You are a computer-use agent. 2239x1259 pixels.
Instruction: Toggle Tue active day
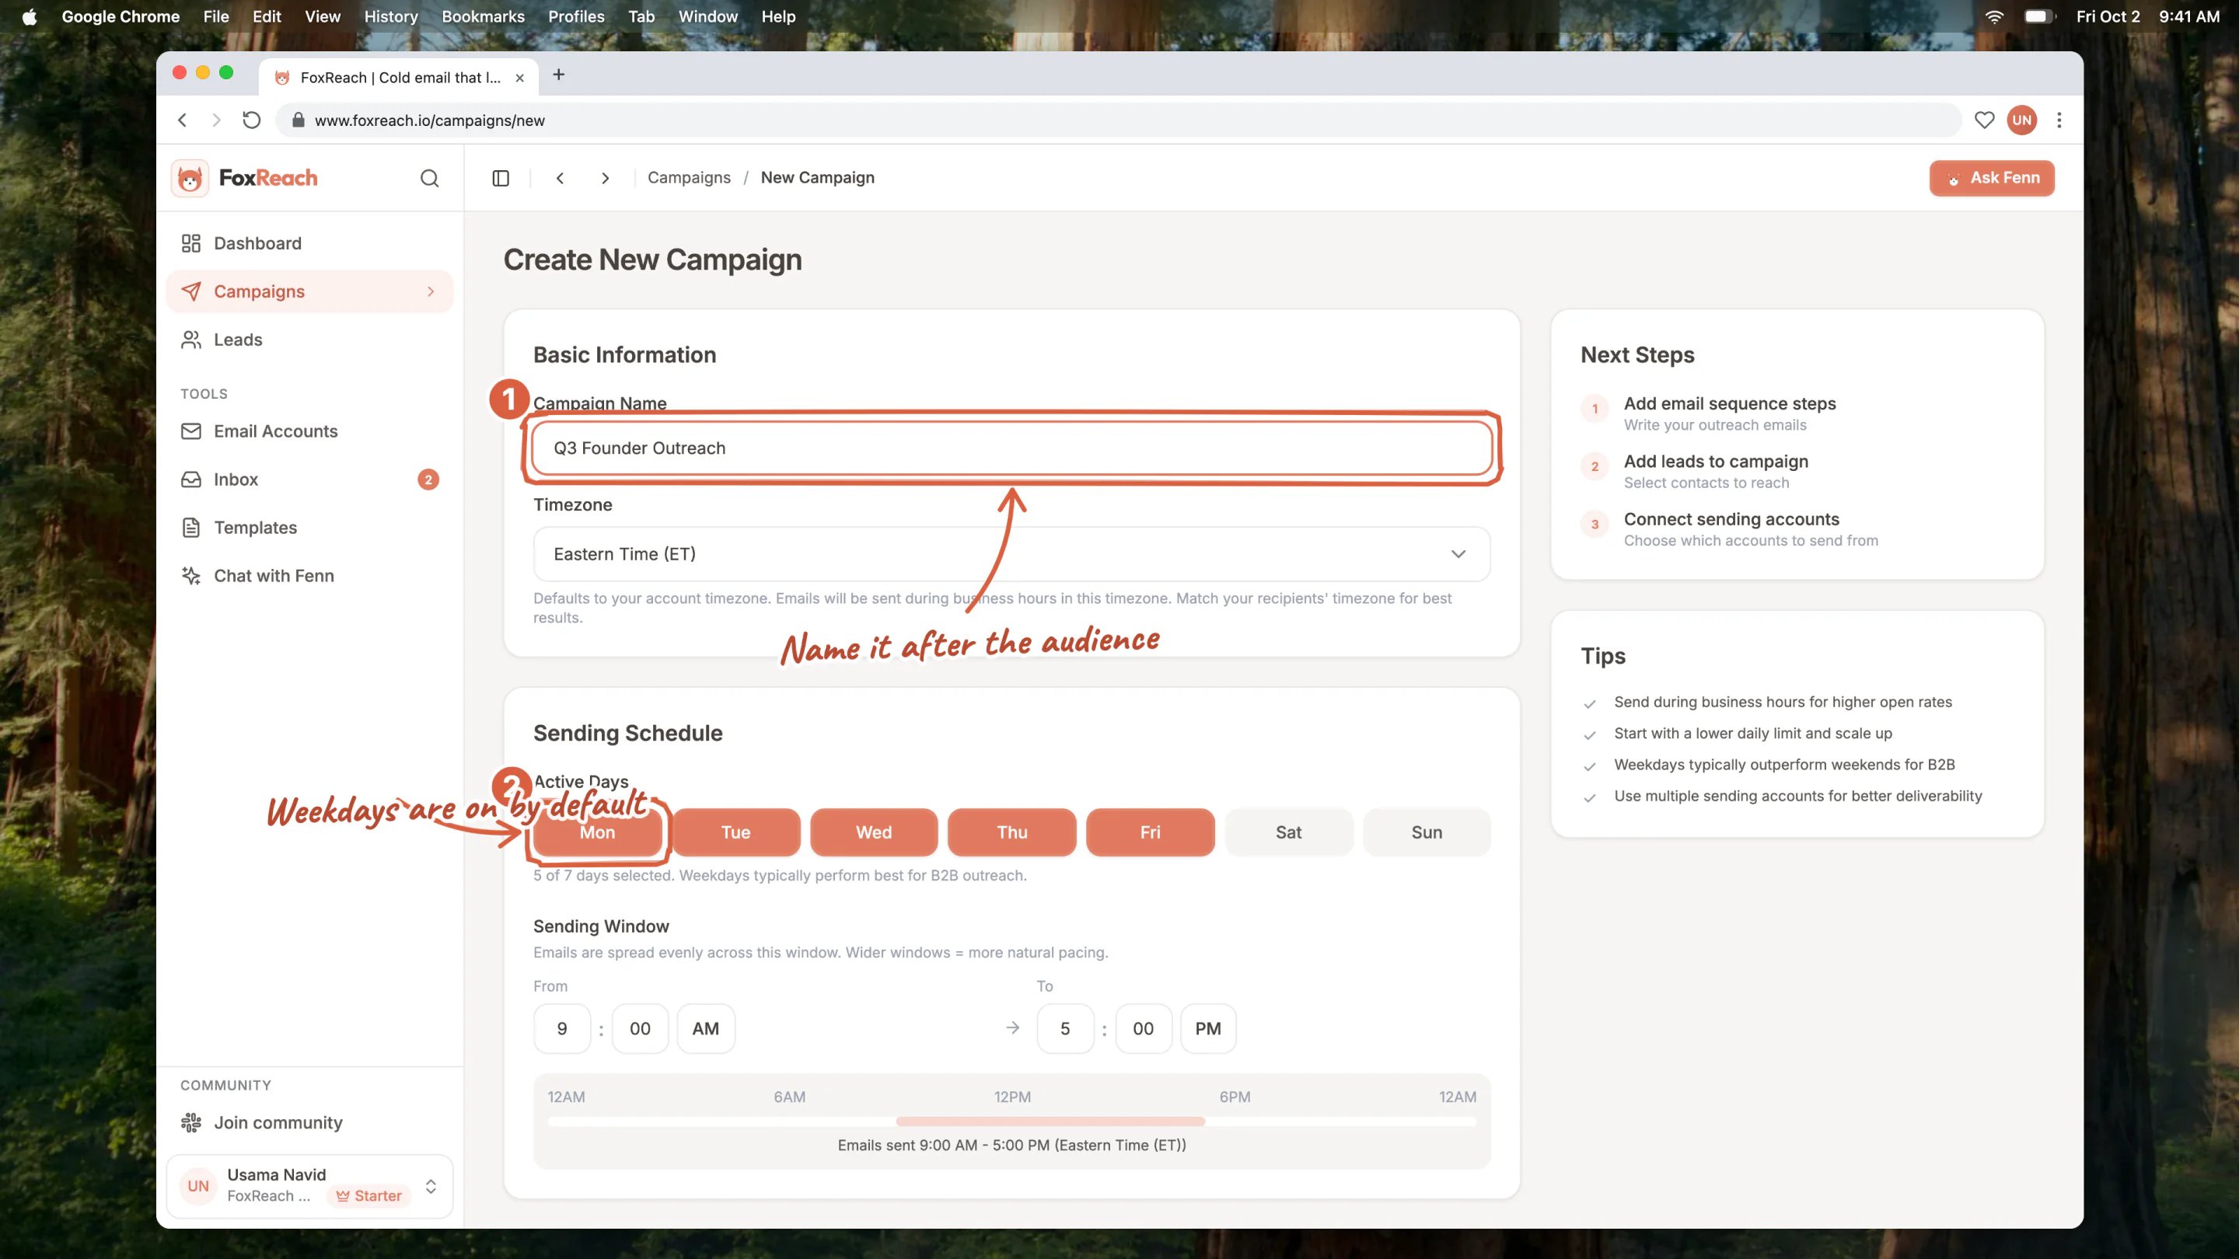click(735, 832)
